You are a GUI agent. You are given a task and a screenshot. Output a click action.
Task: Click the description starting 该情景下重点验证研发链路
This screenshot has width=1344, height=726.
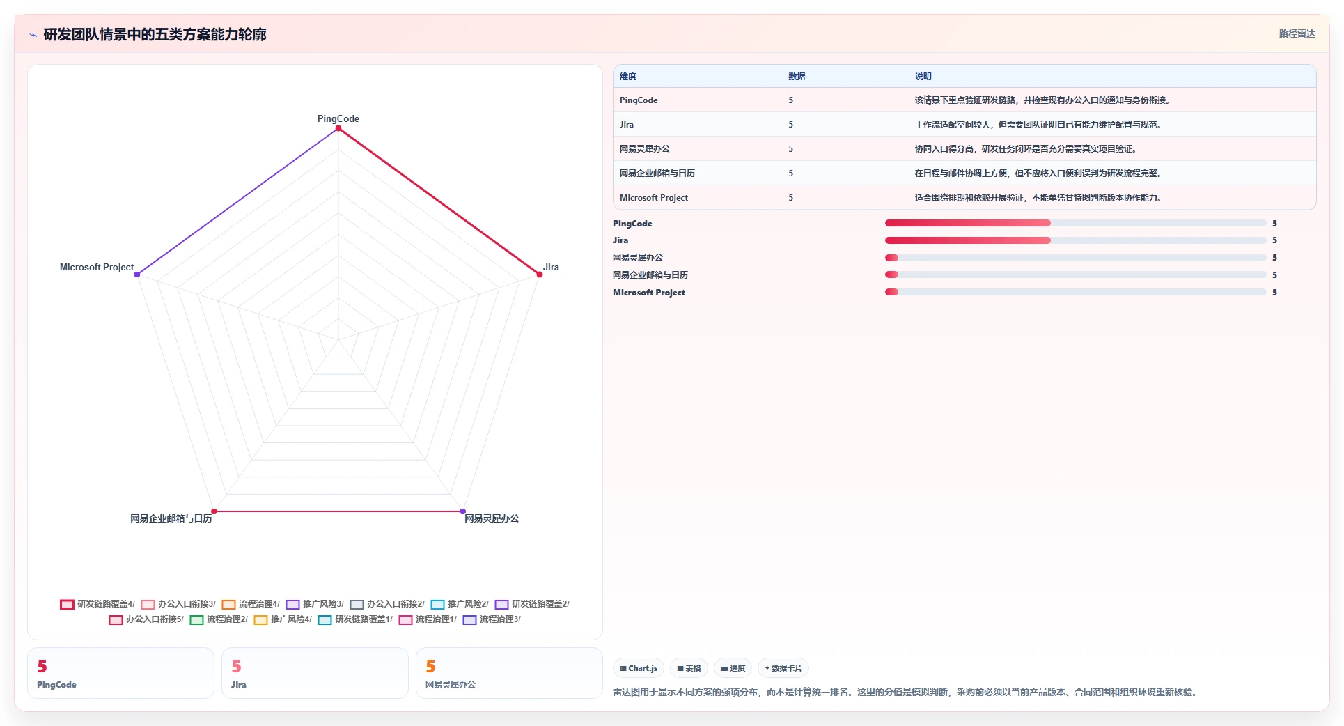coord(1044,100)
